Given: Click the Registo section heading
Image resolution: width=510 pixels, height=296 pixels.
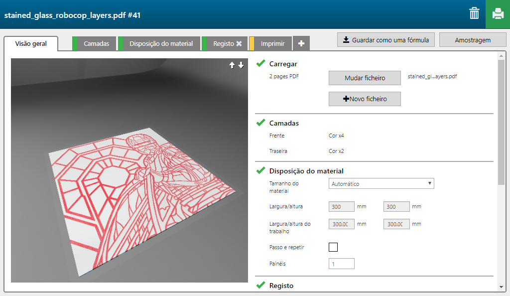Looking at the screenshot, I should 281,286.
